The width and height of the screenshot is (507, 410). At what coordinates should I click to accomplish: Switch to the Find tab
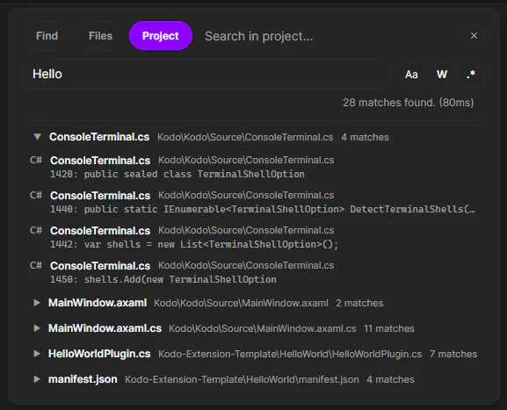point(47,36)
